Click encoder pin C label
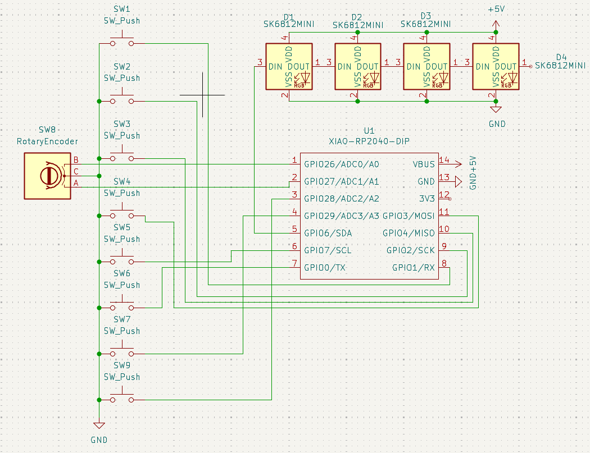The image size is (590, 453). pos(76,172)
